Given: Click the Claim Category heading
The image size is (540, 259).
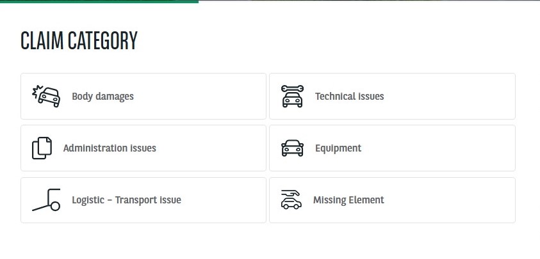Looking at the screenshot, I should [79, 41].
